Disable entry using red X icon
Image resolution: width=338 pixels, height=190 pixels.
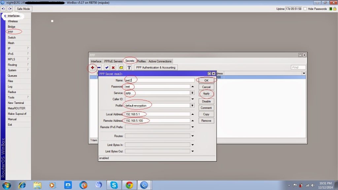[x=113, y=68]
